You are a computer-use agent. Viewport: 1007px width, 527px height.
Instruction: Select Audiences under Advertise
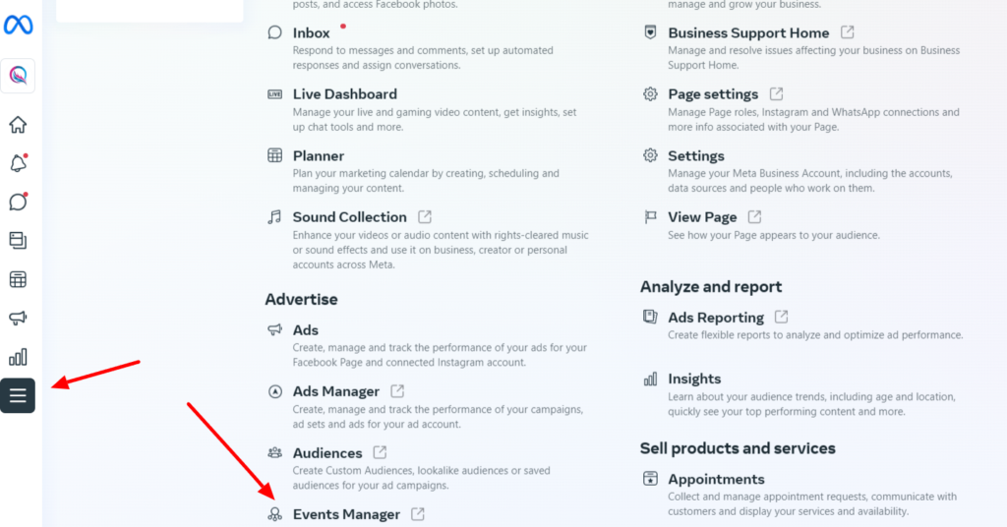(327, 452)
